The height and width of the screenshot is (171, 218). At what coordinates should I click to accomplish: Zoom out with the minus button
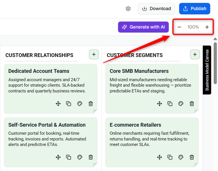pyautogui.click(x=179, y=27)
